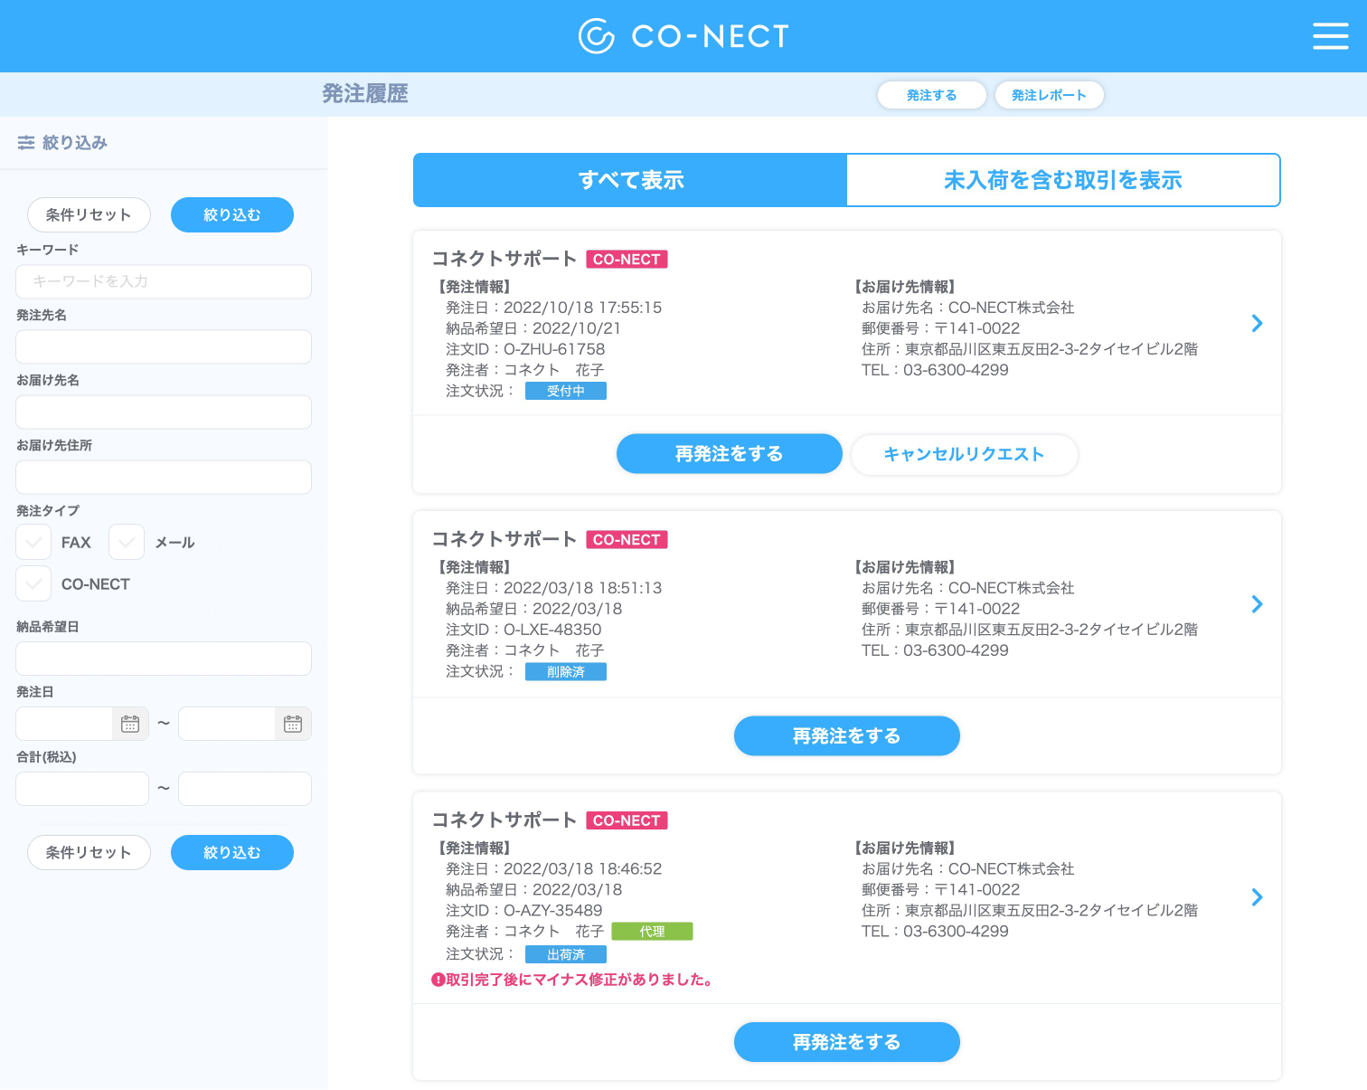Click the キャンセルリクエスト button

tap(965, 454)
